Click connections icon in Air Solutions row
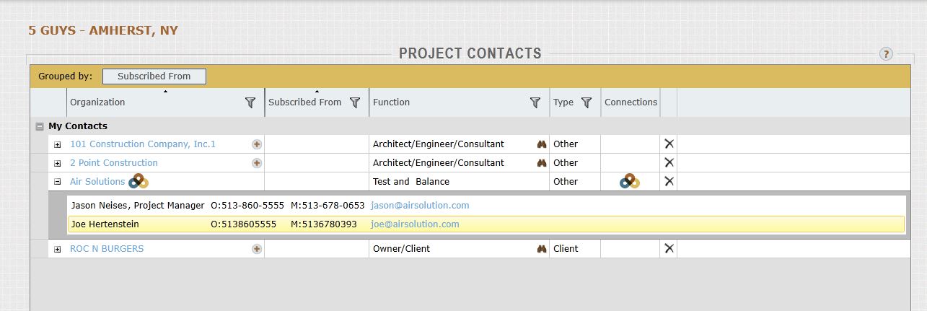927x311 pixels. click(x=630, y=181)
